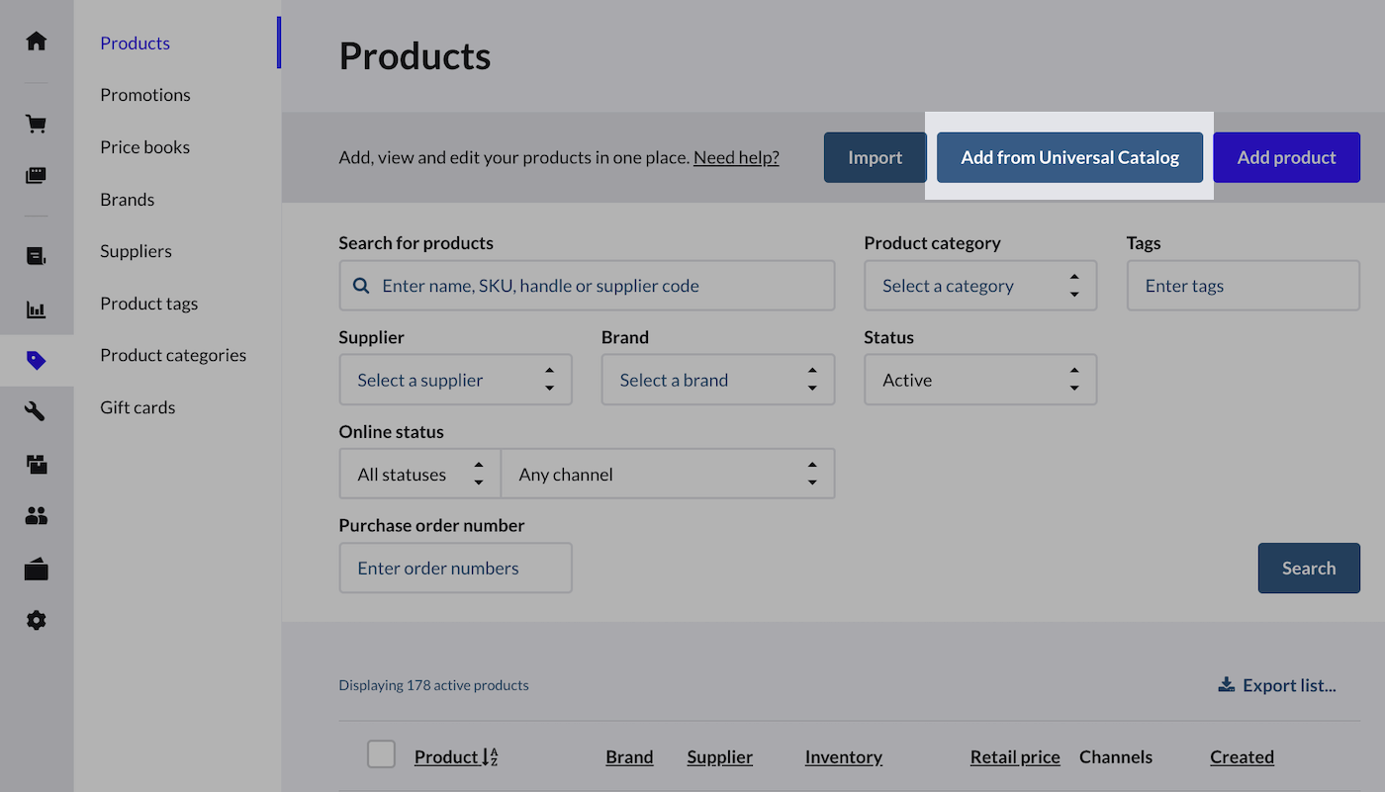1385x792 pixels.
Task: Open the Home icon in sidebar
Action: (37, 42)
